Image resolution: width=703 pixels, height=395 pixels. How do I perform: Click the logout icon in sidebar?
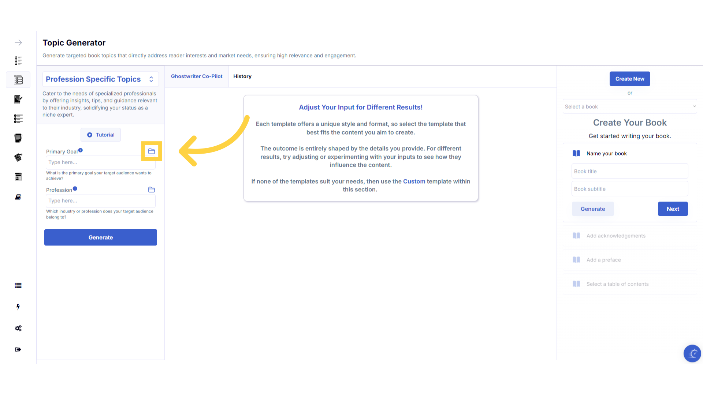(18, 350)
